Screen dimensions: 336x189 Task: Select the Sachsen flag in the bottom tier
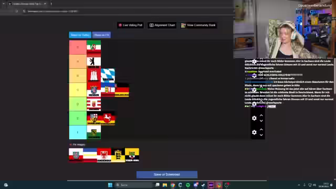point(93,132)
